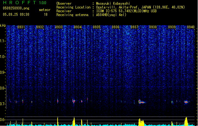Click the 1.0 kHz axis label
198x126 pixels.
[x=3, y=57]
